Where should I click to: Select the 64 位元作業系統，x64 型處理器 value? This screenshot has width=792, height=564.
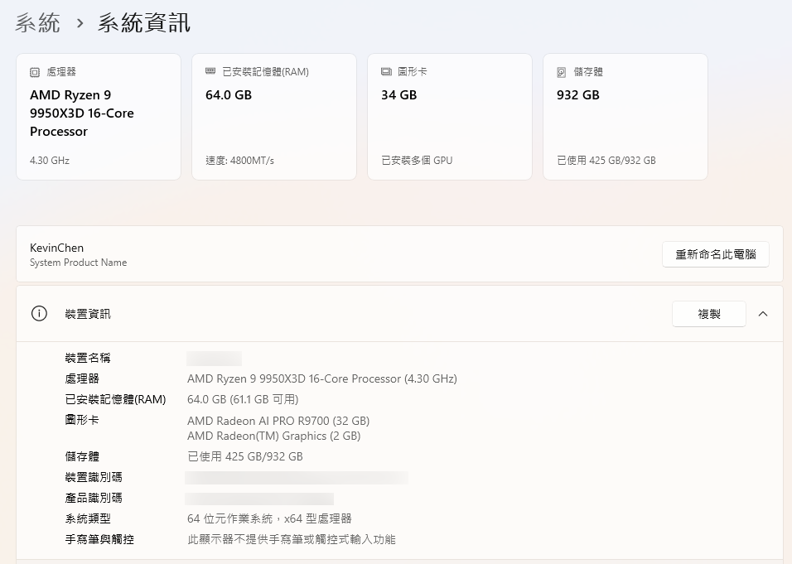269,518
